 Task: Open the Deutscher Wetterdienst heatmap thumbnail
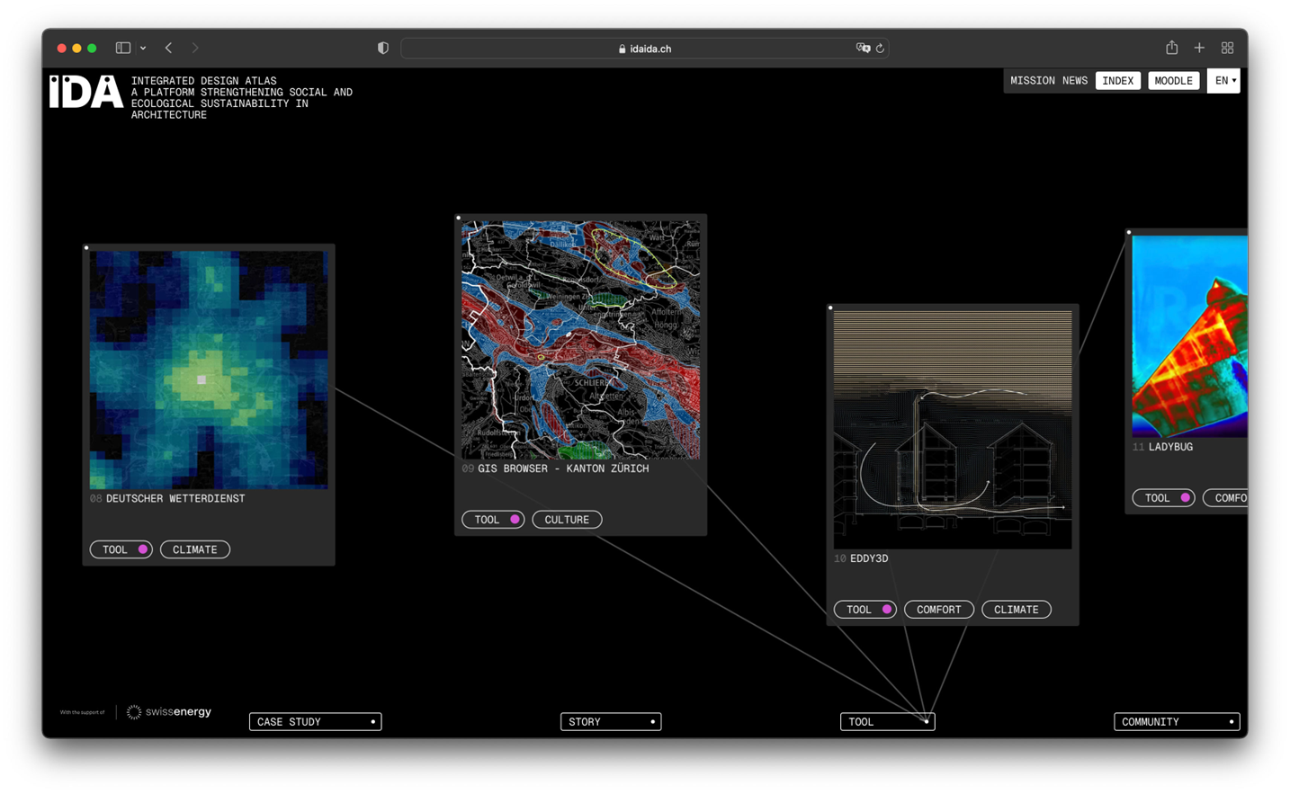click(209, 370)
